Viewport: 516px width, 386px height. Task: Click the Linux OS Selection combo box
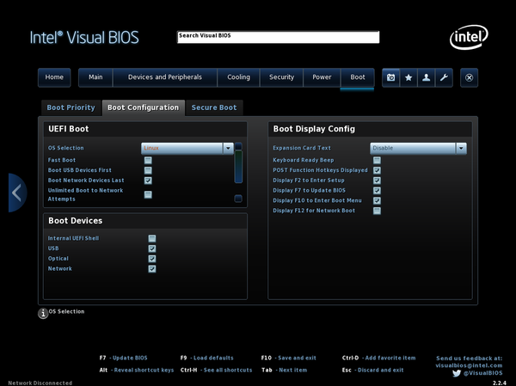(187, 148)
